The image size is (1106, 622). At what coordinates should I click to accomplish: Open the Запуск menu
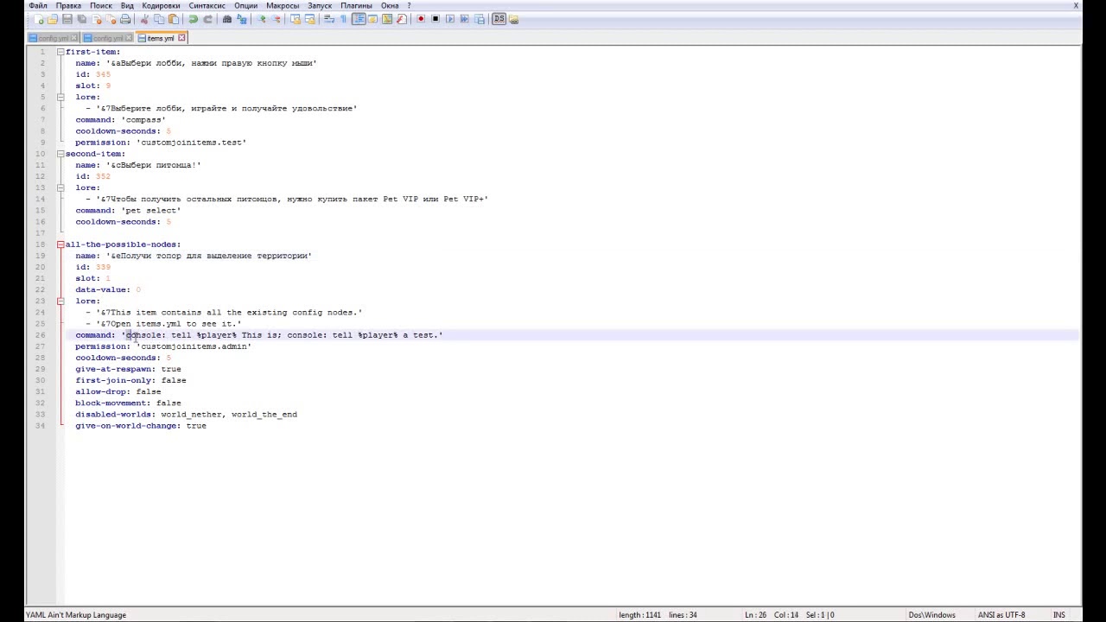[320, 5]
